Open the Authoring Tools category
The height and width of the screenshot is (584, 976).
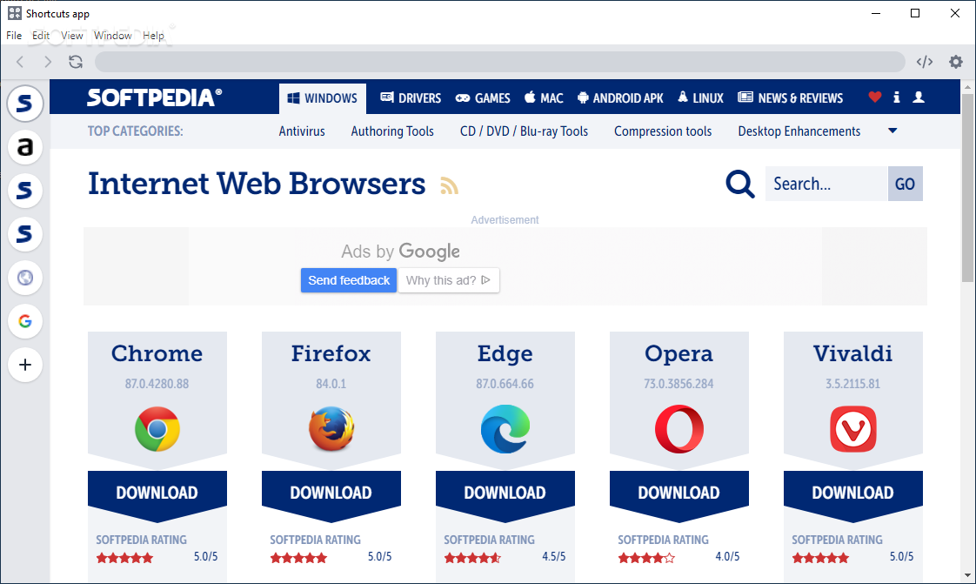[x=392, y=131]
